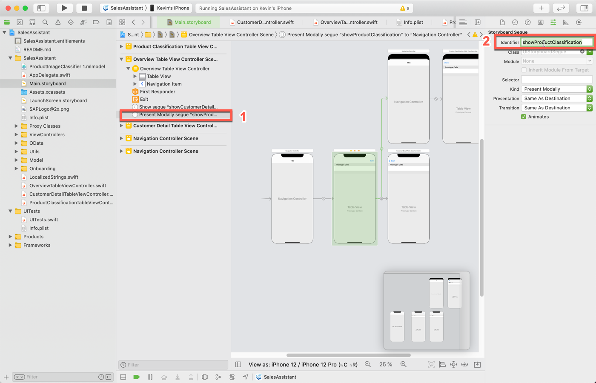Screen dimensions: 596x383
Task: Pause program execution in debug bar
Action: coord(150,377)
